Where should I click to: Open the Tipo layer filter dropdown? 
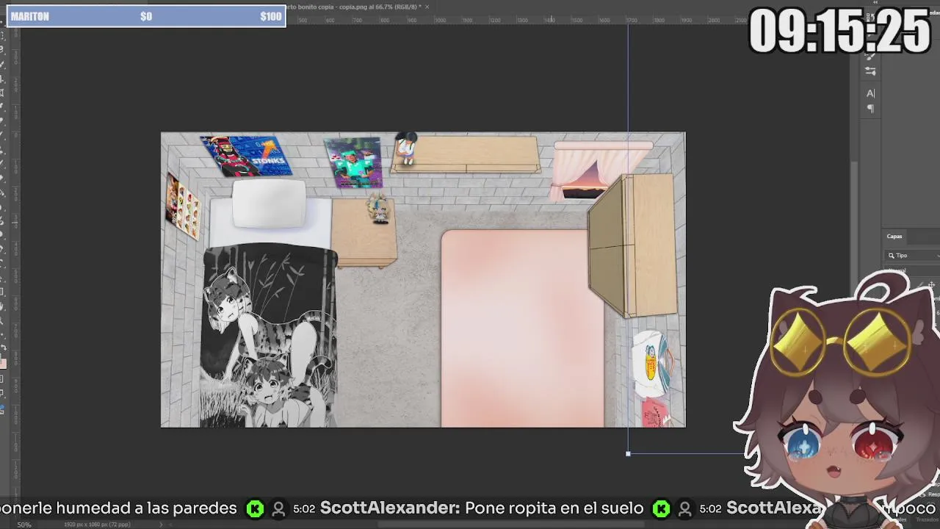tap(913, 256)
